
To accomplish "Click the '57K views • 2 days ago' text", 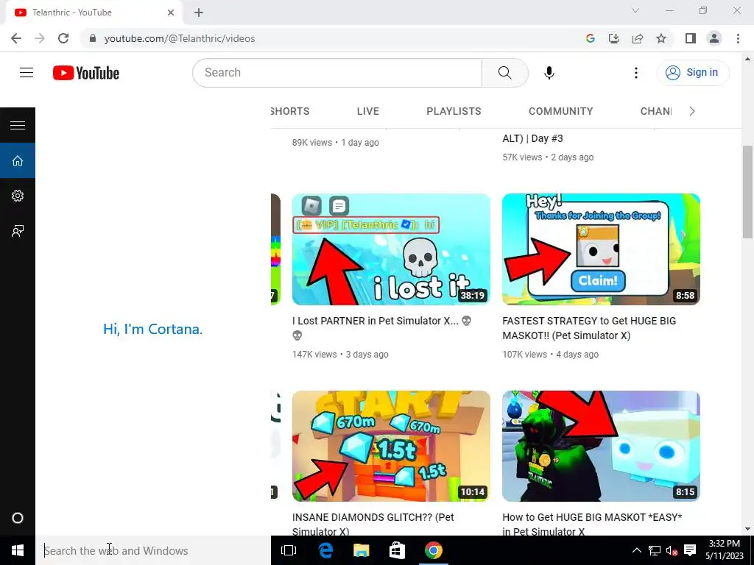I will 548,157.
